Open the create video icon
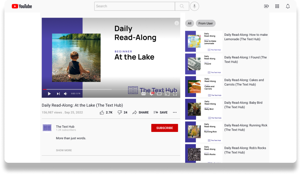Viewport: 301px width, 175px height. click(266, 6)
